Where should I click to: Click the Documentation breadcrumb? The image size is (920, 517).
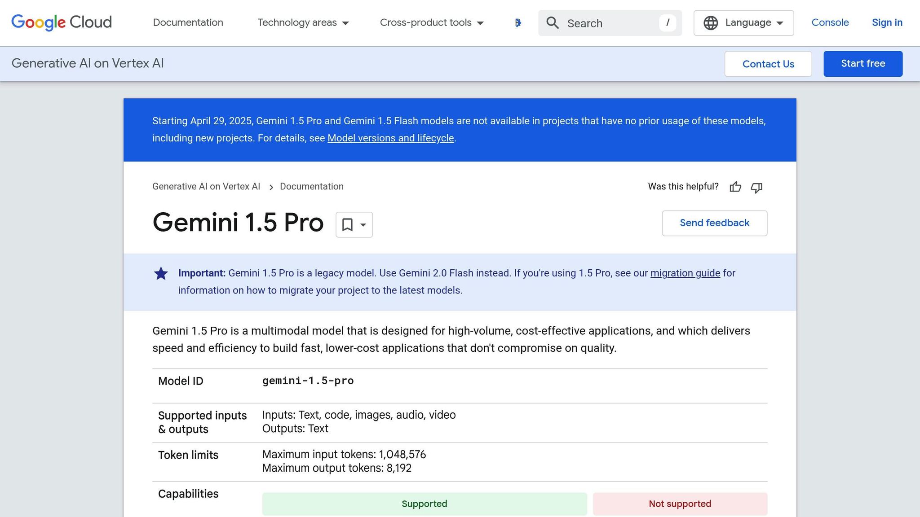(311, 187)
